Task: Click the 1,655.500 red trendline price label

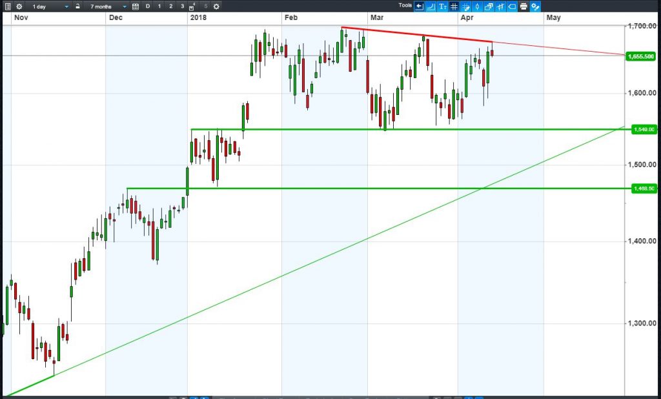Action: (x=641, y=57)
